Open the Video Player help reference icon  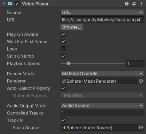coord(127,4)
